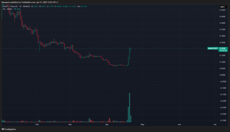Click the 0.0000 price scale label
The height and width of the screenshot is (132, 230).
pyautogui.click(x=222, y=75)
